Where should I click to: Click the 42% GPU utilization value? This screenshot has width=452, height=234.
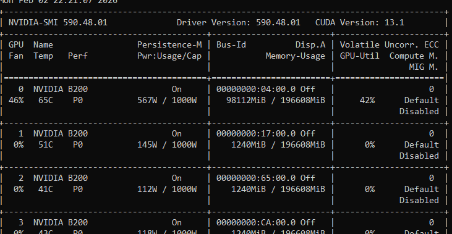coord(367,100)
